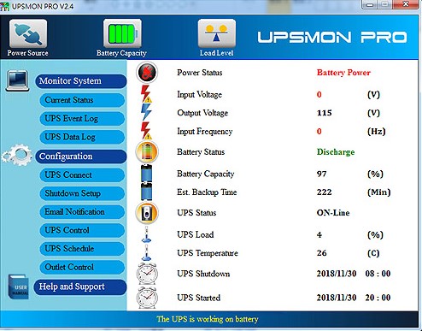The width and height of the screenshot is (422, 331).
Task: Click the orange UPS Status icon
Action: pos(147,213)
